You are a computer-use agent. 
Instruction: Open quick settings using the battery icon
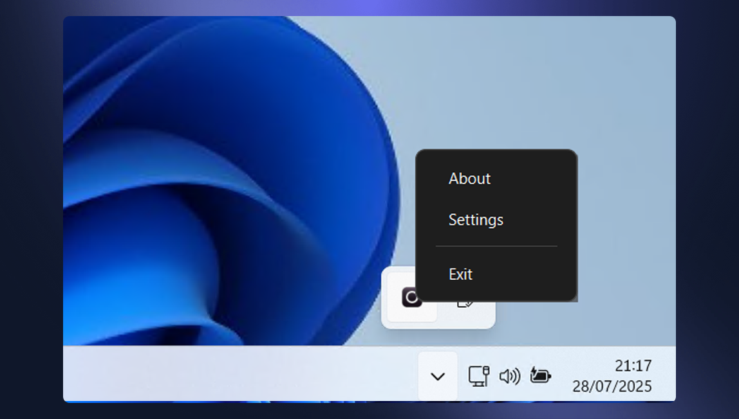(x=541, y=376)
